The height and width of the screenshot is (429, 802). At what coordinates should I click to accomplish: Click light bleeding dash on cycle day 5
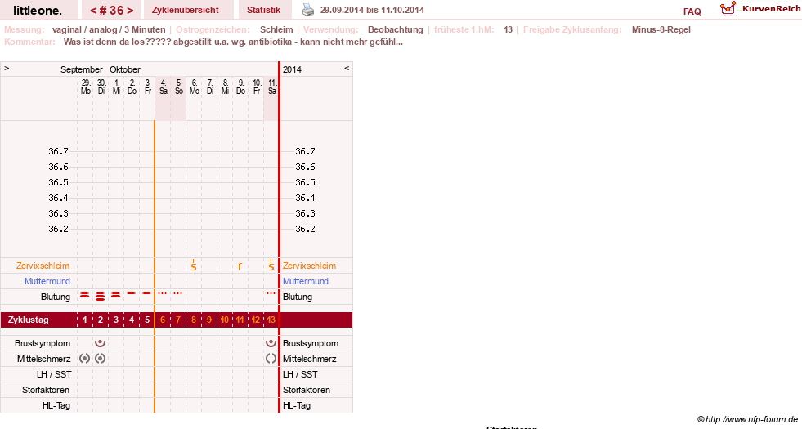click(x=147, y=293)
